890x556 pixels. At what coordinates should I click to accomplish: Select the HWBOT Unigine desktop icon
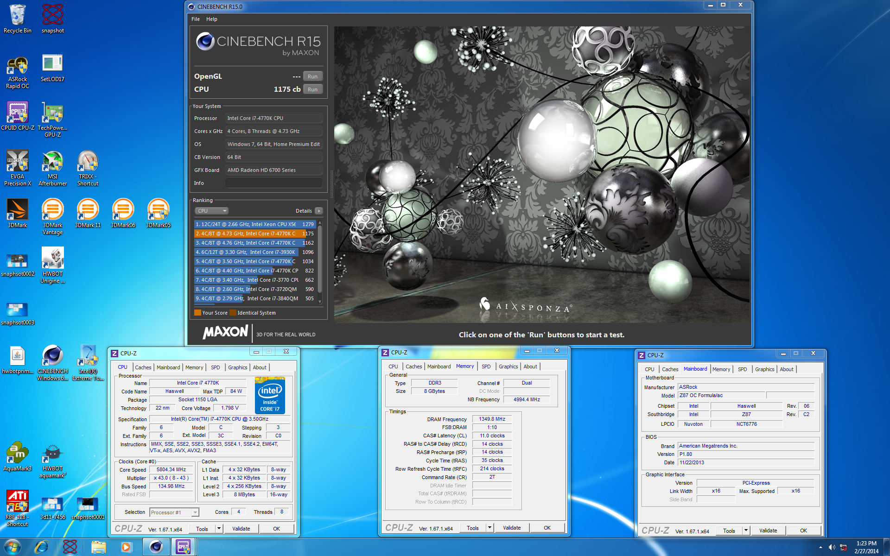point(52,265)
